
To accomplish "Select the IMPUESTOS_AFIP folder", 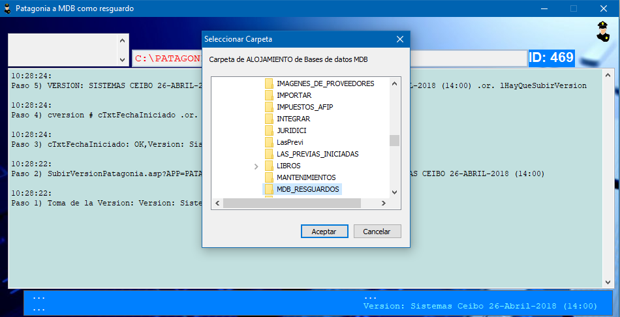I will tap(305, 107).
